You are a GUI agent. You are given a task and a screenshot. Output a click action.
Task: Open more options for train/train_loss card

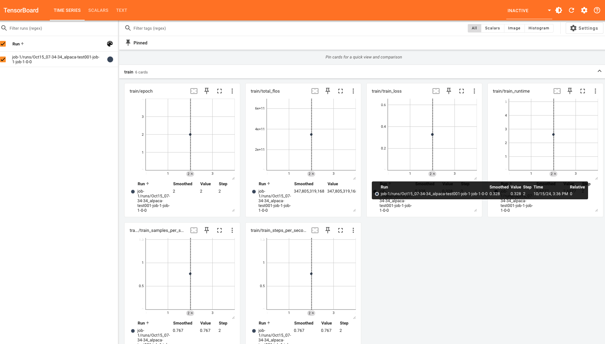click(474, 91)
